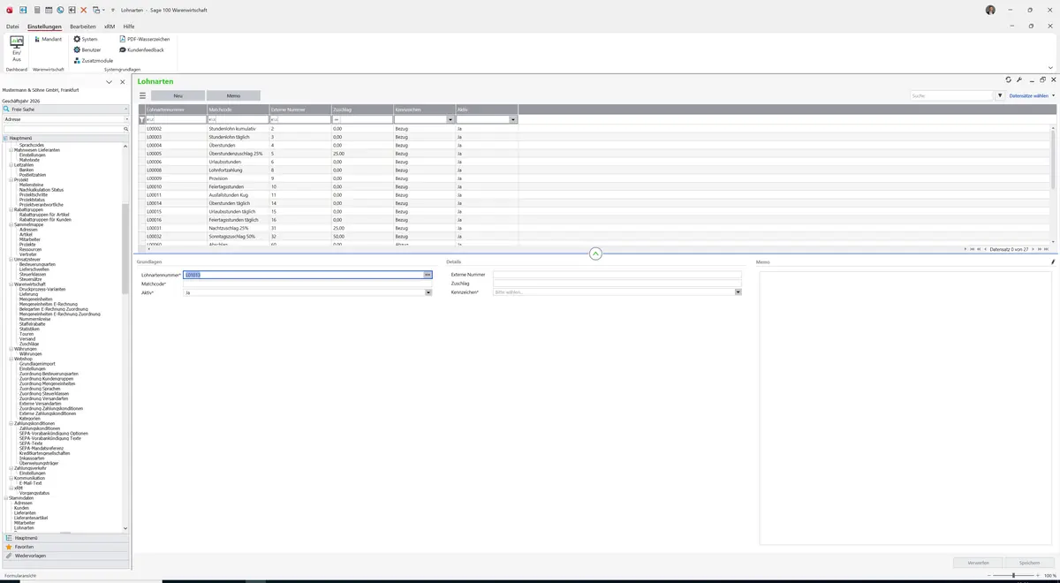Switch to the Bearbeiten tab
This screenshot has width=1060, height=583.
[x=83, y=27]
